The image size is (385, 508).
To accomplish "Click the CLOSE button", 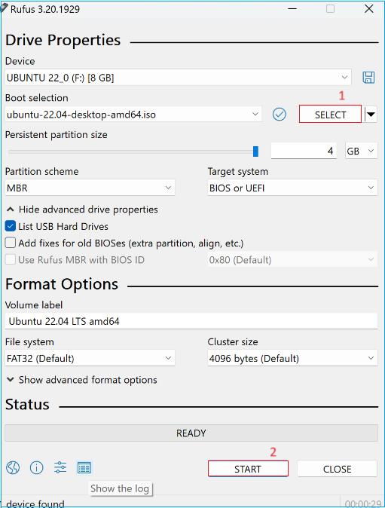I will 337,469.
